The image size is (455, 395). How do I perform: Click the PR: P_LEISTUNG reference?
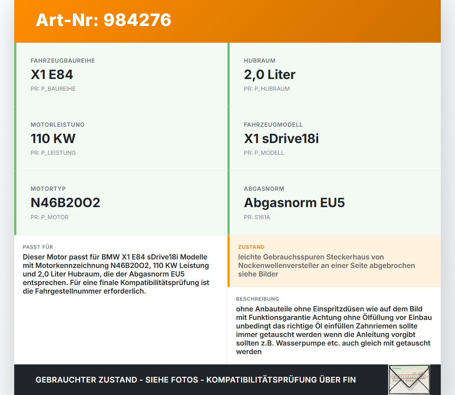click(53, 153)
